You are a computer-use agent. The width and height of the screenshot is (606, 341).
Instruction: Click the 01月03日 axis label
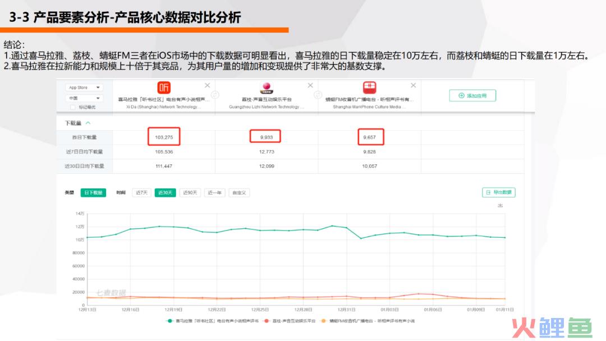[389, 310]
